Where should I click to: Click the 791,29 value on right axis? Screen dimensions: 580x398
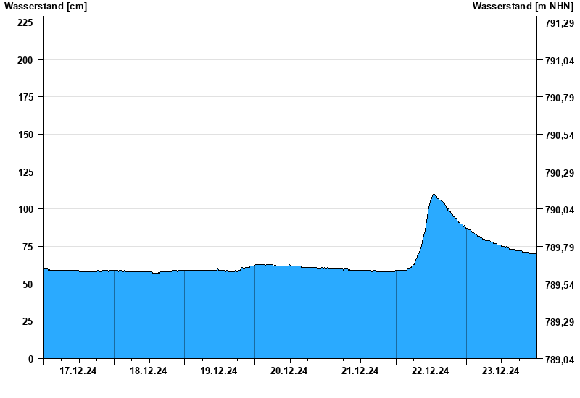[x=560, y=23]
